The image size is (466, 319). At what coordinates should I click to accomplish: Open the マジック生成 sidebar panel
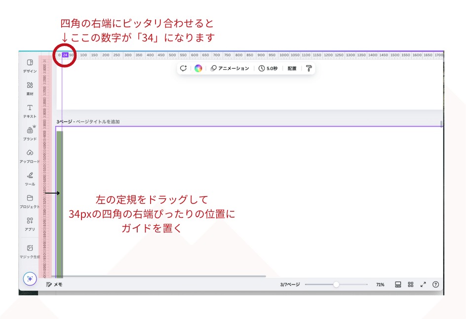point(30,251)
